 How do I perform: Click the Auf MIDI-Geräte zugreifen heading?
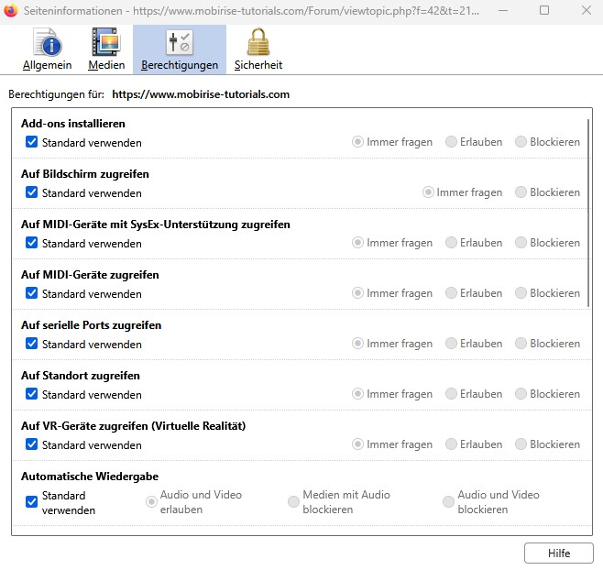pyautogui.click(x=90, y=275)
